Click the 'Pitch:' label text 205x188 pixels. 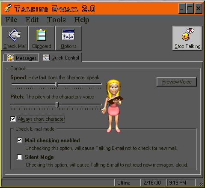[x=17, y=97]
